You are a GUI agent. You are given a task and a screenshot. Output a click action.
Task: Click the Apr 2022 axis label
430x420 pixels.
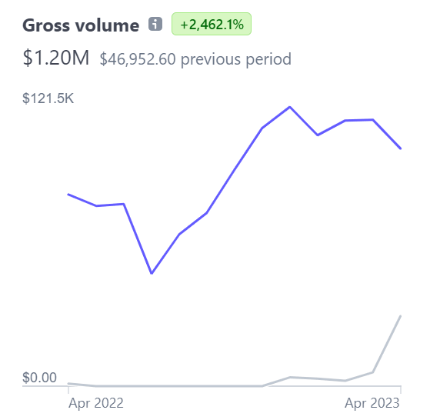coord(96,403)
